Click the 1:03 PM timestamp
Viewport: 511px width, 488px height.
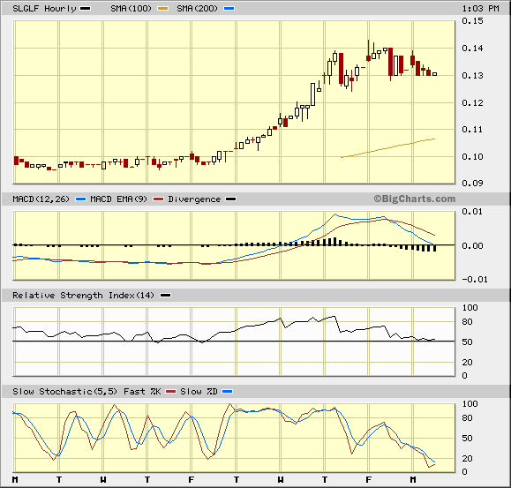pyautogui.click(x=480, y=9)
